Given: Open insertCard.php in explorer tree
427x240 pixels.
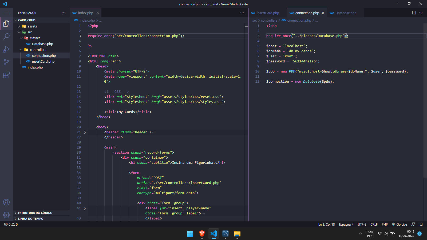Looking at the screenshot, I should pyautogui.click(x=41, y=61).
